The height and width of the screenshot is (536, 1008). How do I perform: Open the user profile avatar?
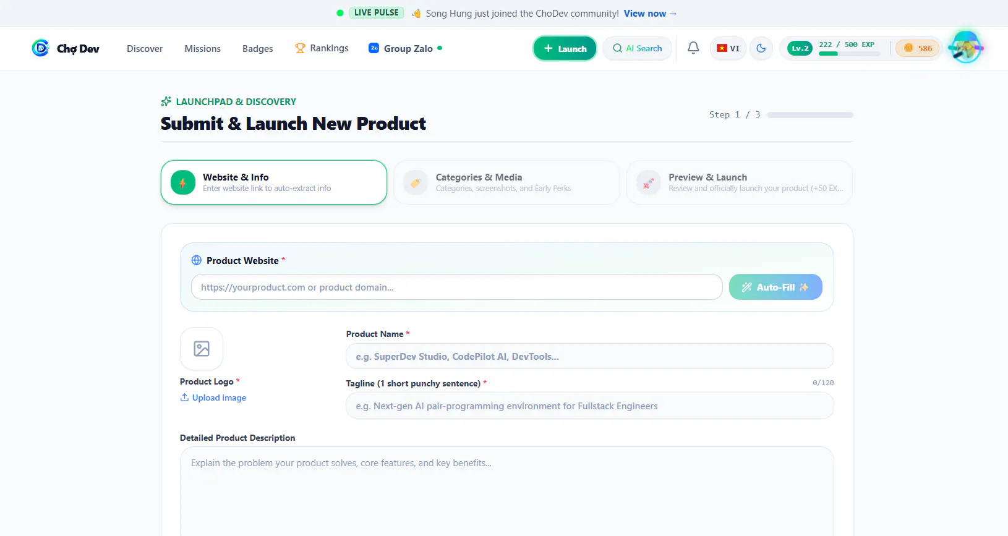coord(965,47)
